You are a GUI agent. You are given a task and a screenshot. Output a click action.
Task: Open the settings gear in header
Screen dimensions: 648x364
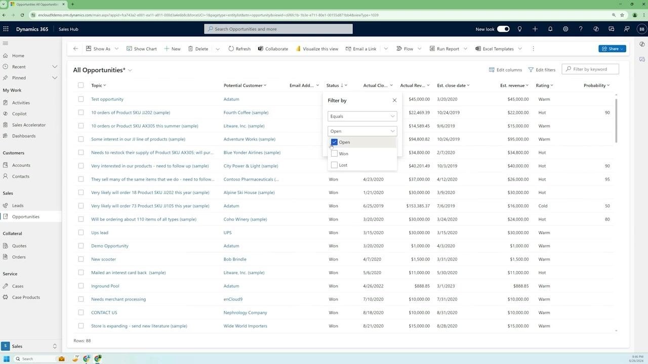(x=565, y=29)
